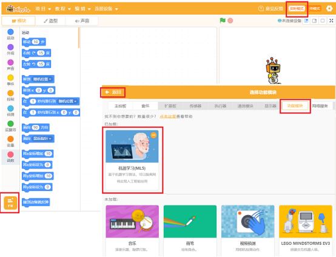The width and height of the screenshot is (336, 257).
Task: Open the 项目 dropdown menu
Action: tap(43, 8)
